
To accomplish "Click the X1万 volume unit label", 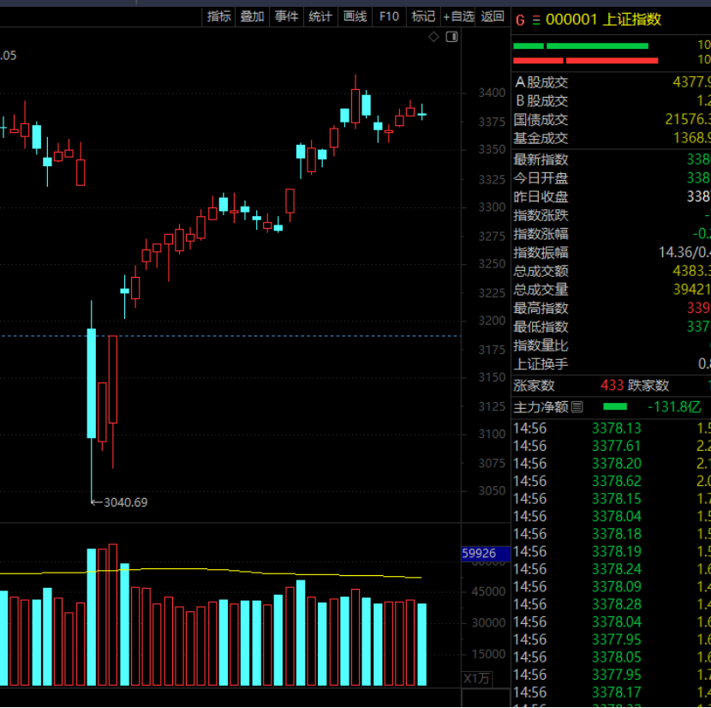I will [476, 679].
